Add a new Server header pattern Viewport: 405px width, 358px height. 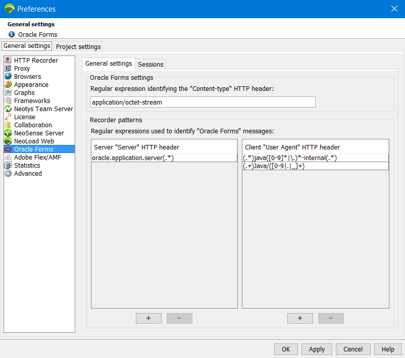(x=148, y=318)
